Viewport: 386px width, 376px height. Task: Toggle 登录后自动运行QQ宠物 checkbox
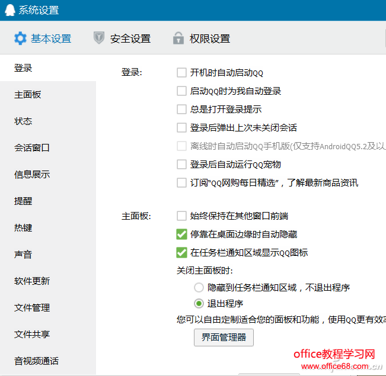point(181,164)
